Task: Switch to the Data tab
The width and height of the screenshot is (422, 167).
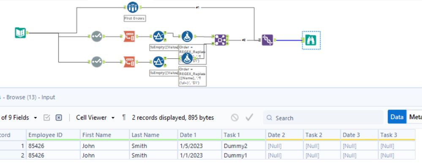Action: pos(397,117)
